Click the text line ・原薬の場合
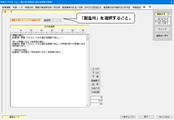The height and width of the screenshot is (120, 174). click(17, 36)
